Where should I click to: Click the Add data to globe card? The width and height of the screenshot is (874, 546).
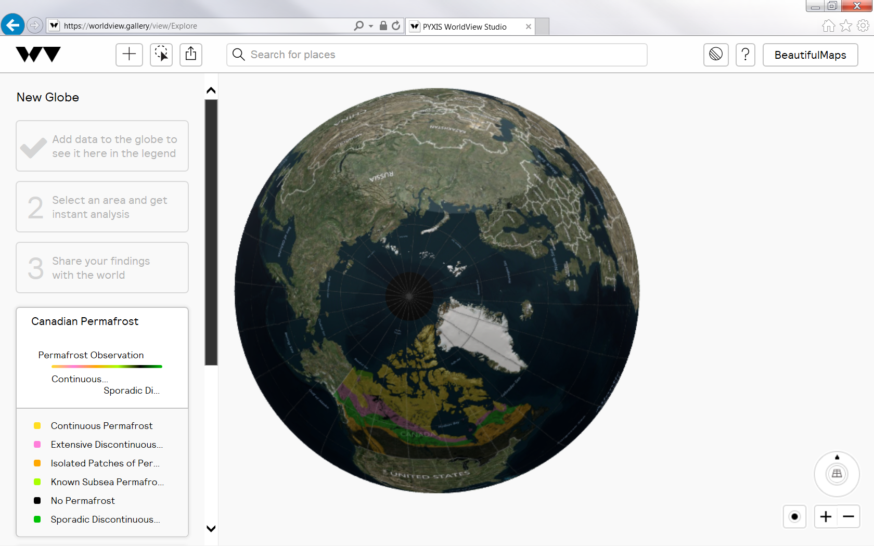pyautogui.click(x=102, y=146)
